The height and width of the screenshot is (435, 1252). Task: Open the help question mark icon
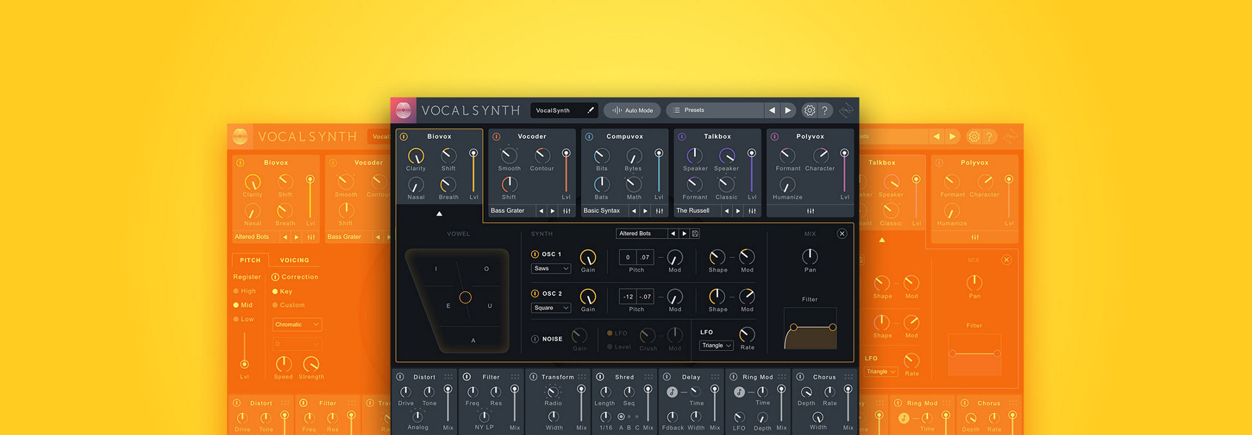[x=825, y=110]
